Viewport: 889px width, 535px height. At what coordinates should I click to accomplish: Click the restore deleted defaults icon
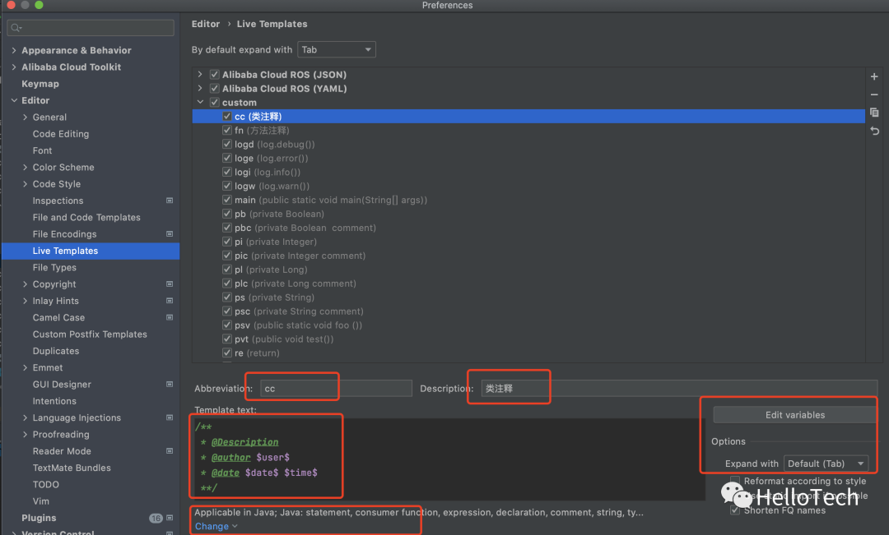pyautogui.click(x=874, y=131)
